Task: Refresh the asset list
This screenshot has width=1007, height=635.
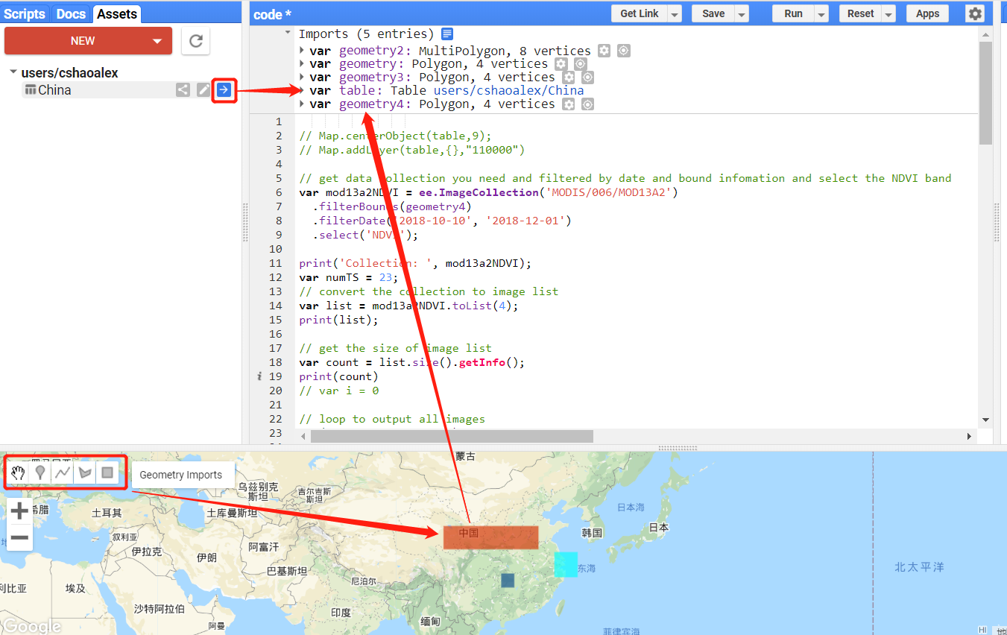Action: pyautogui.click(x=195, y=41)
